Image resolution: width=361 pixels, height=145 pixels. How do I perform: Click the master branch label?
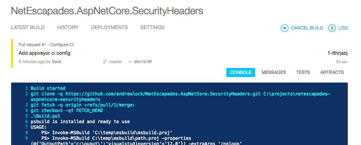115,62
